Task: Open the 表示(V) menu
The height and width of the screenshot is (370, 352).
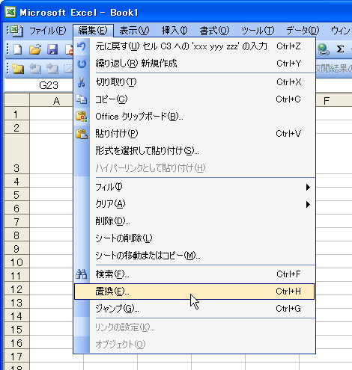Action: pos(134,31)
